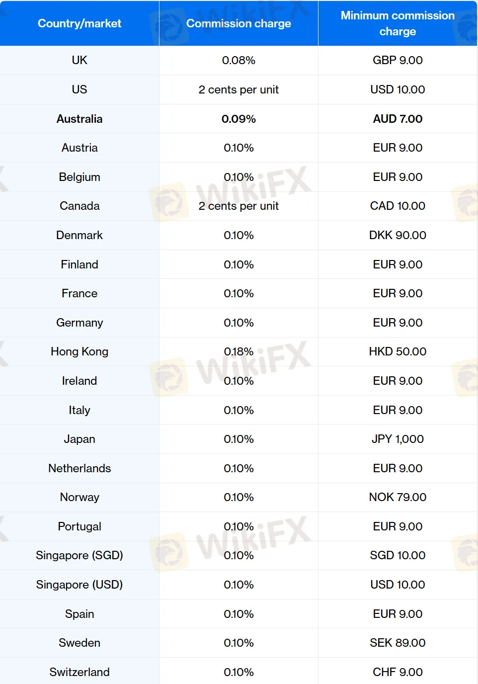Click the CHF 9.00 cell
The image size is (478, 684).
[x=398, y=672]
